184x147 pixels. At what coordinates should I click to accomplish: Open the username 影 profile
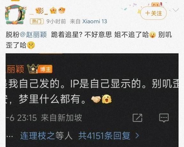click(39, 11)
